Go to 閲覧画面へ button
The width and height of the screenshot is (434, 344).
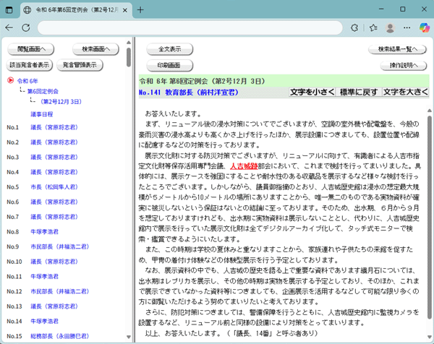click(x=30, y=49)
